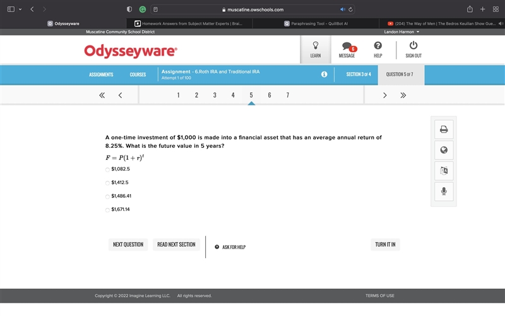Select answer $1,671.14
The height and width of the screenshot is (316, 505).
107,210
